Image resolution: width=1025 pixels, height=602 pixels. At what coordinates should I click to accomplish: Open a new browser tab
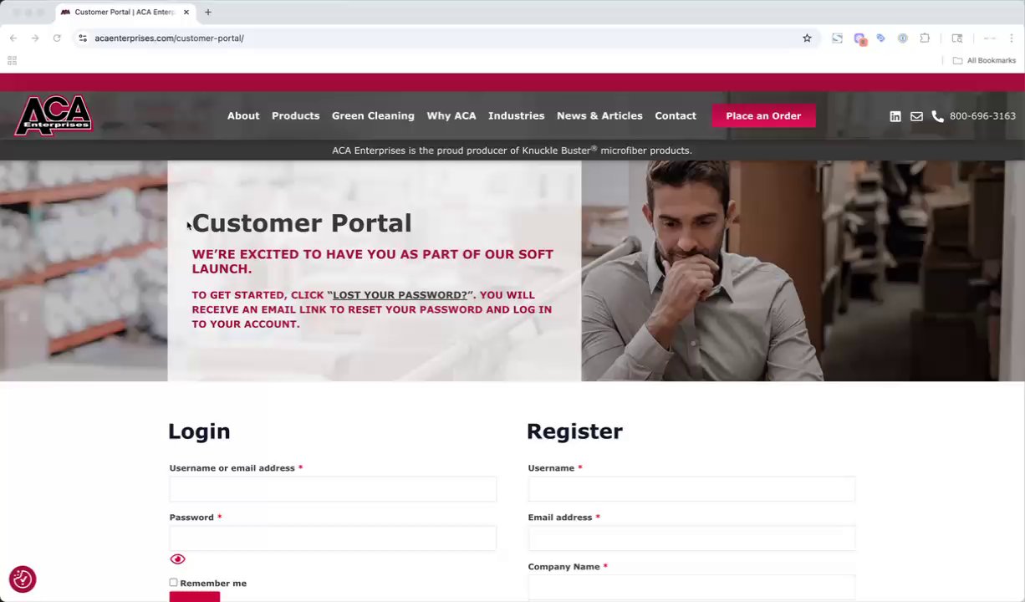point(208,12)
